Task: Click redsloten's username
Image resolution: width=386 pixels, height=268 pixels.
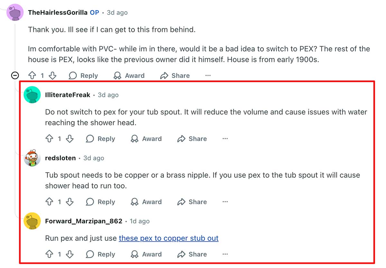Action: 60,158
